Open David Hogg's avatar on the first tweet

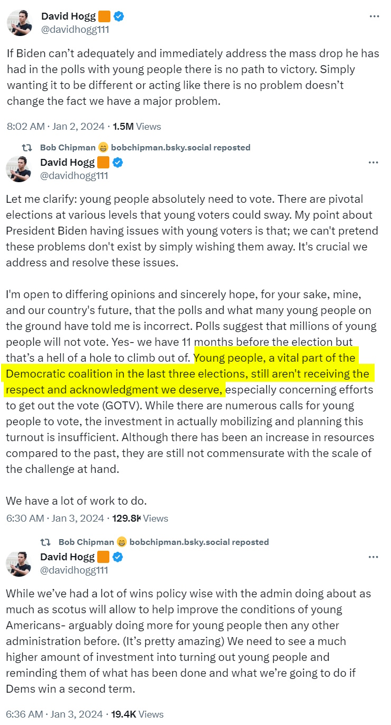(x=20, y=23)
